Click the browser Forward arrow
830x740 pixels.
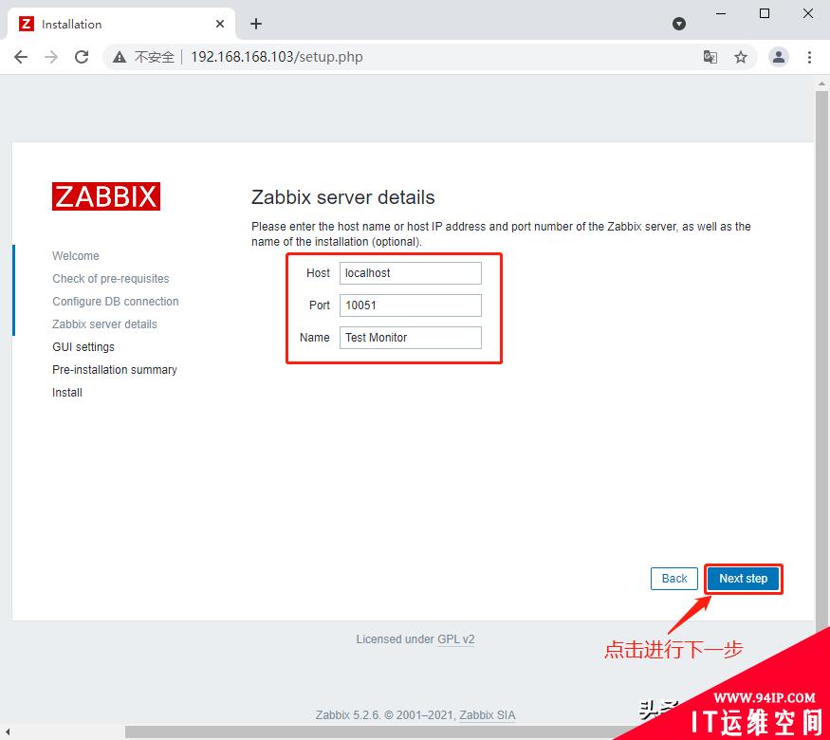point(51,57)
